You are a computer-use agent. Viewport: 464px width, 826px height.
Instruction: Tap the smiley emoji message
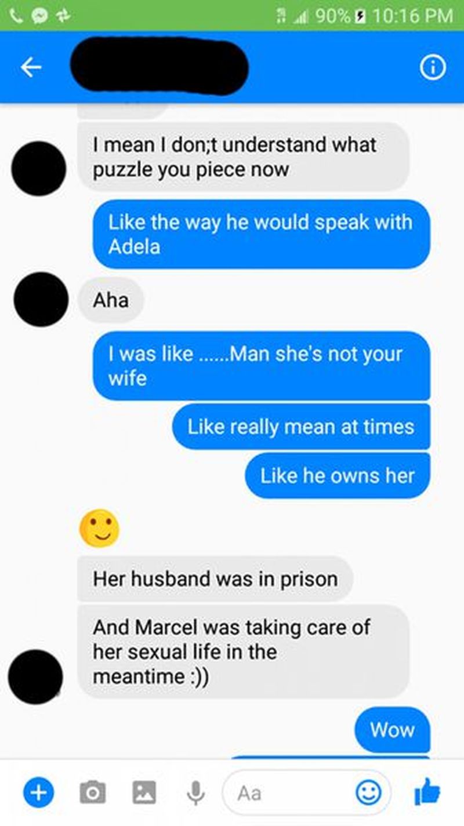click(x=99, y=528)
